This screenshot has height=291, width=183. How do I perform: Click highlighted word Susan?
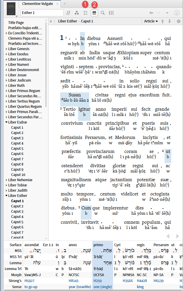coord(75,95)
